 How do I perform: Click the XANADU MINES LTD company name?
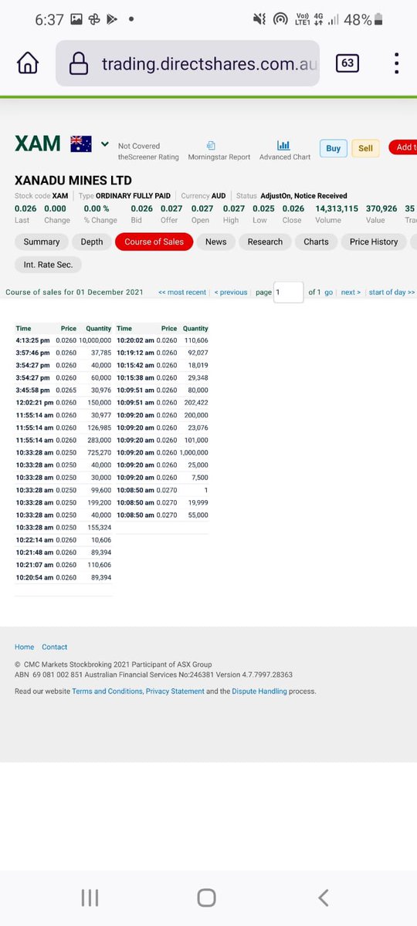pos(73,181)
